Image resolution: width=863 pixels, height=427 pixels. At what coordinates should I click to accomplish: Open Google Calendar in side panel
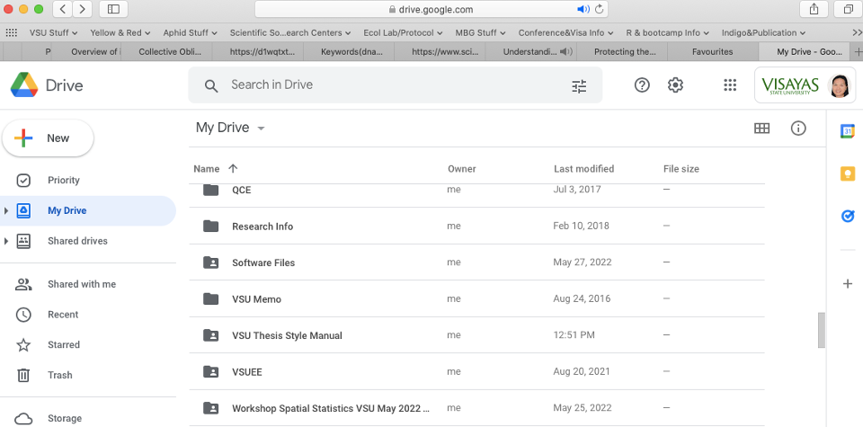[x=847, y=131]
